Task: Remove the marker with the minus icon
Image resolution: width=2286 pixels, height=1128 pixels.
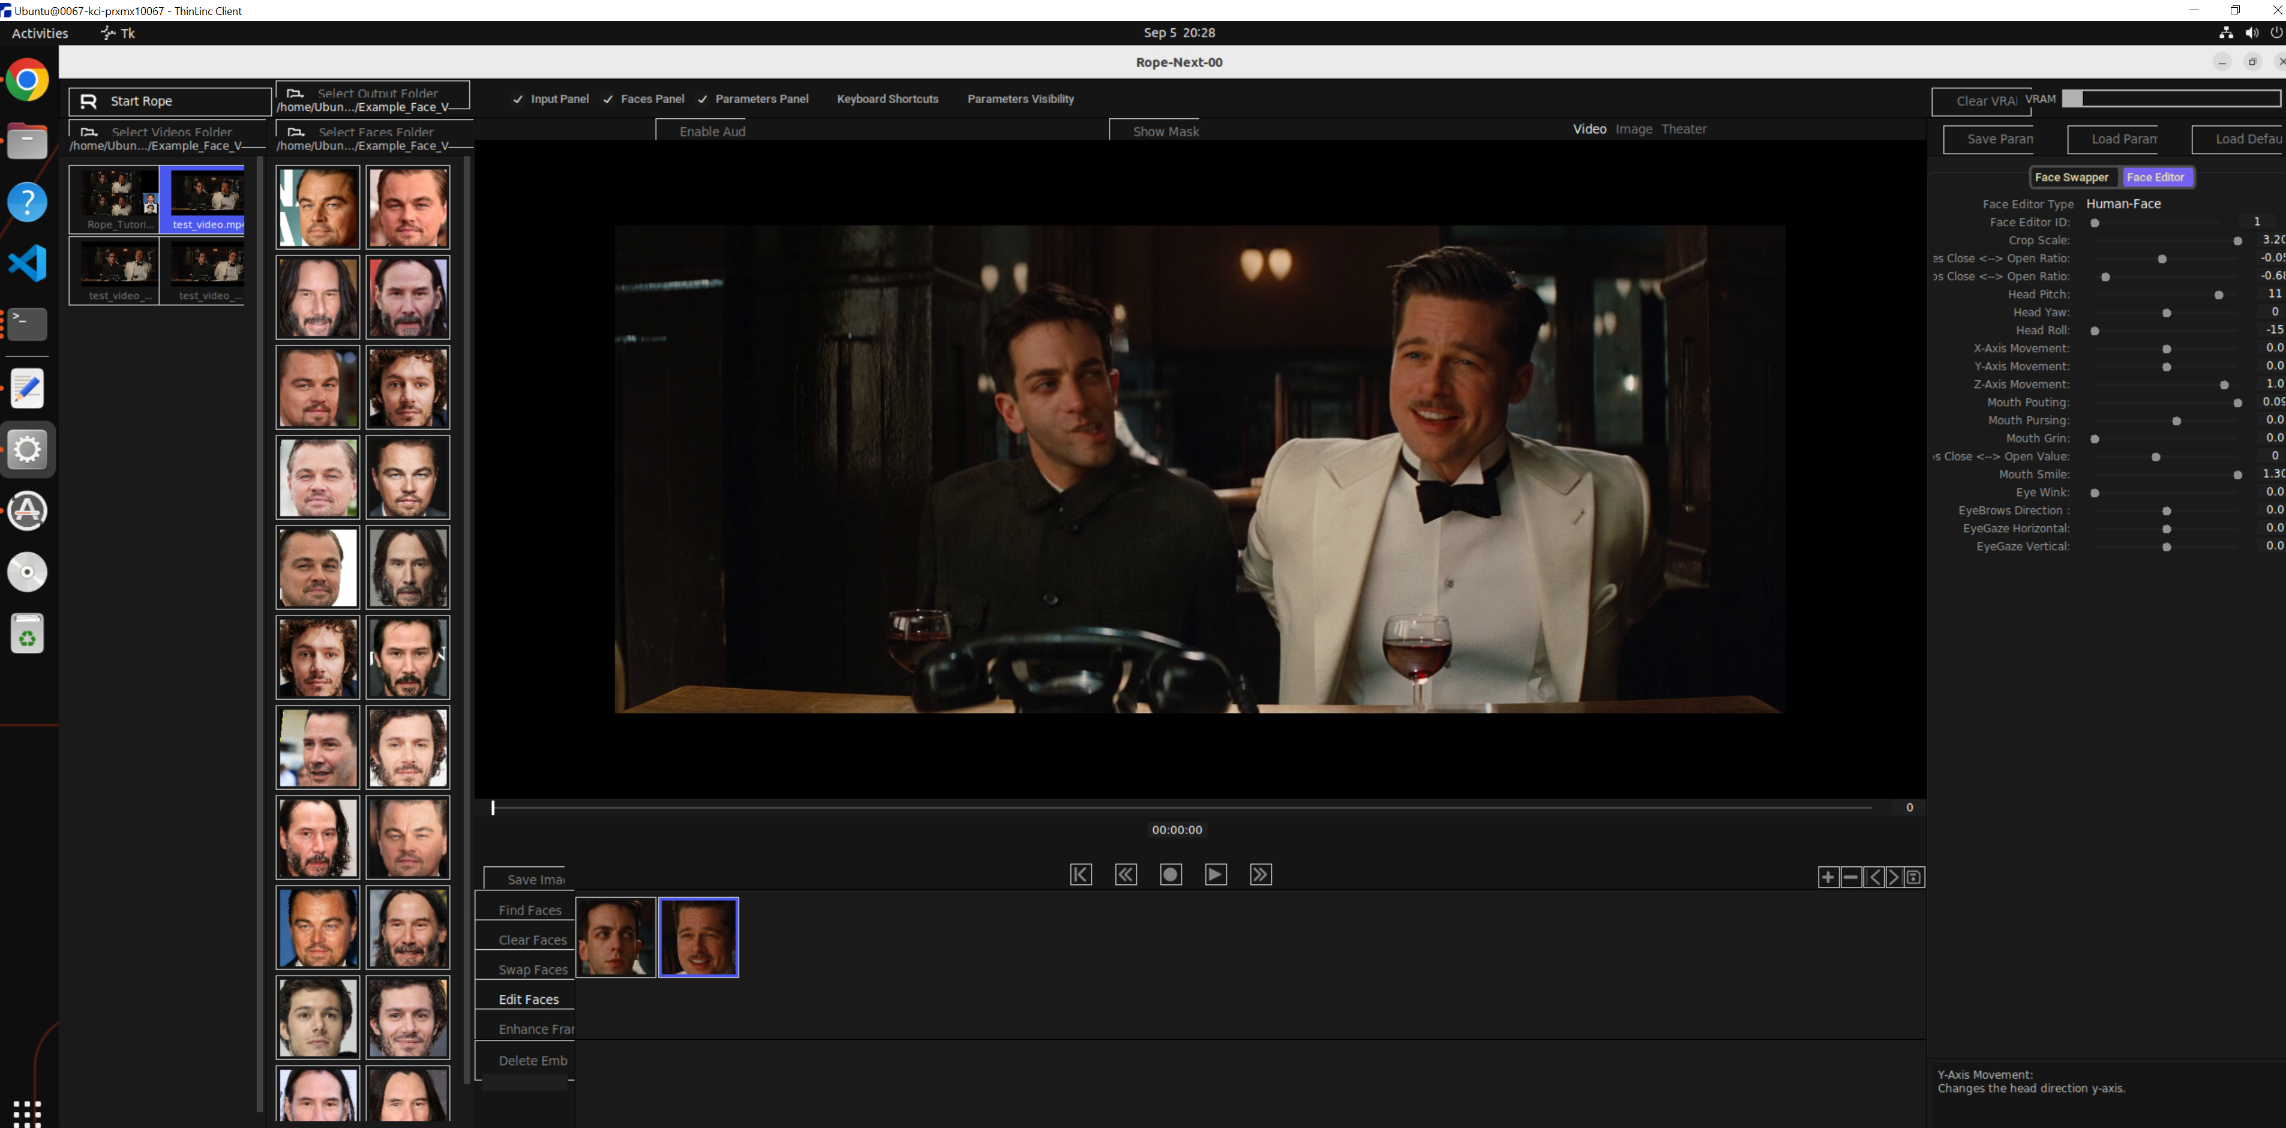Action: click(x=1850, y=877)
